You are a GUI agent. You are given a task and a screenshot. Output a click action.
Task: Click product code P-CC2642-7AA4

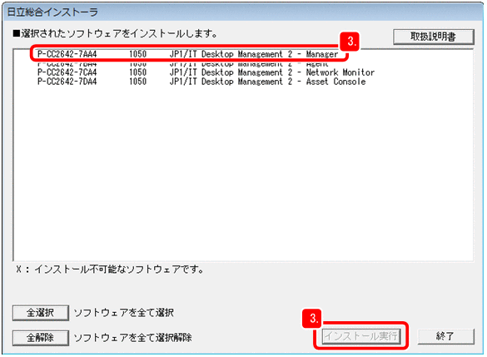(x=67, y=54)
